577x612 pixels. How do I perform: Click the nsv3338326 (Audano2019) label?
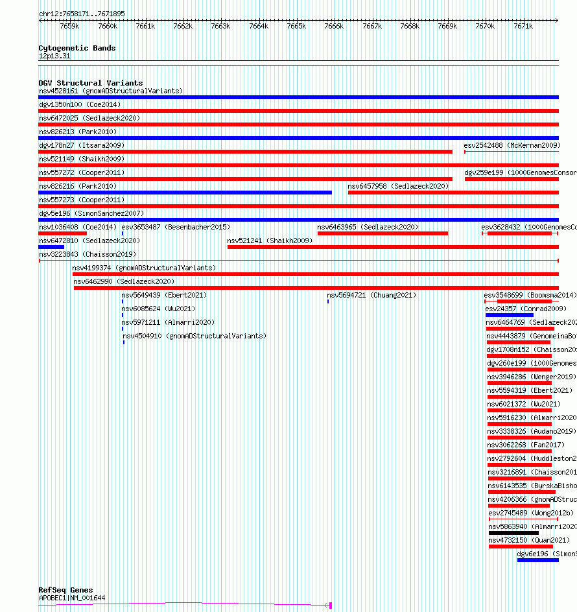(x=532, y=432)
